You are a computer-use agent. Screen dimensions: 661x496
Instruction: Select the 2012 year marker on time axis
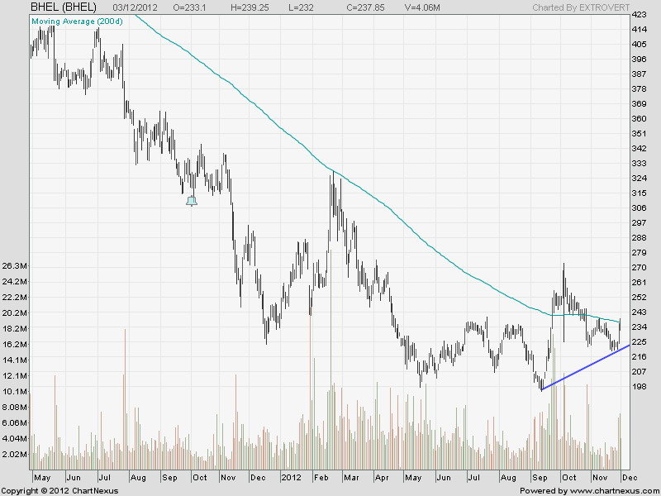(x=291, y=478)
